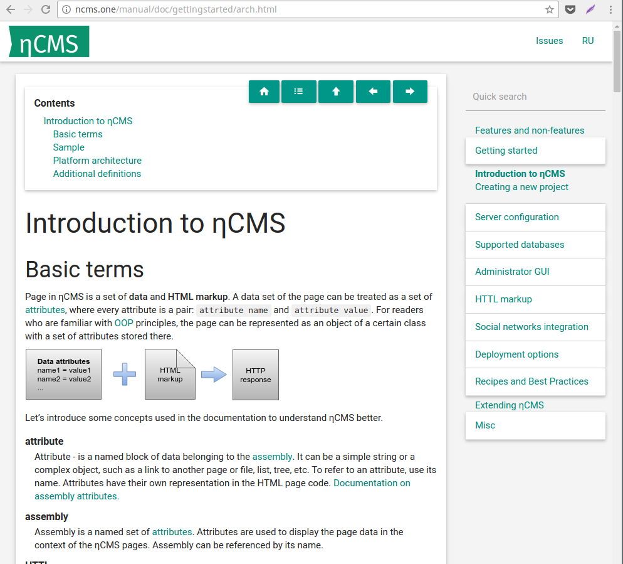This screenshot has width=623, height=564.
Task: Click the site info icon in address bar
Action: pos(66,9)
